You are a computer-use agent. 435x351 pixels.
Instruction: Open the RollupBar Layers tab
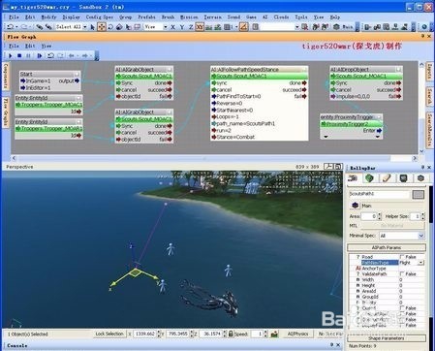(x=420, y=178)
